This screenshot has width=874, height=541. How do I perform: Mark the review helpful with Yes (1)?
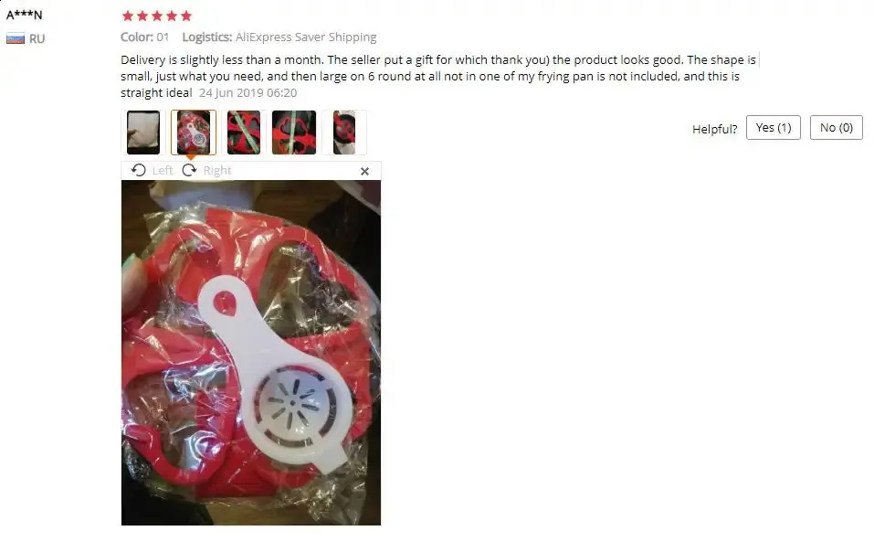[774, 128]
